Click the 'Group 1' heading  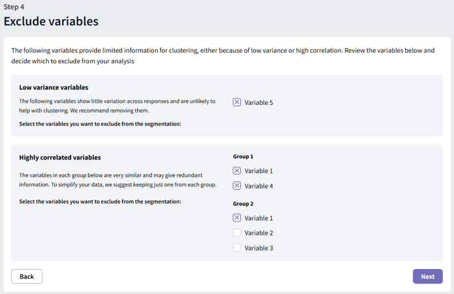[243, 157]
